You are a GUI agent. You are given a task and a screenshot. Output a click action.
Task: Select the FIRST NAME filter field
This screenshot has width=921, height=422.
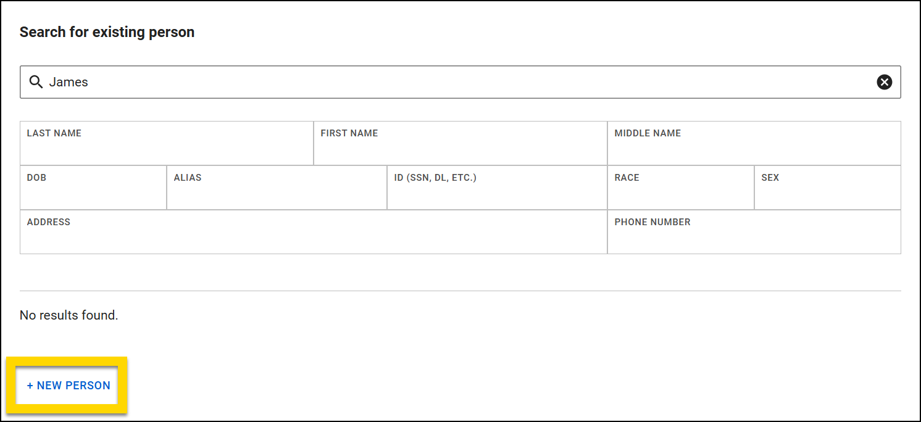(460, 143)
